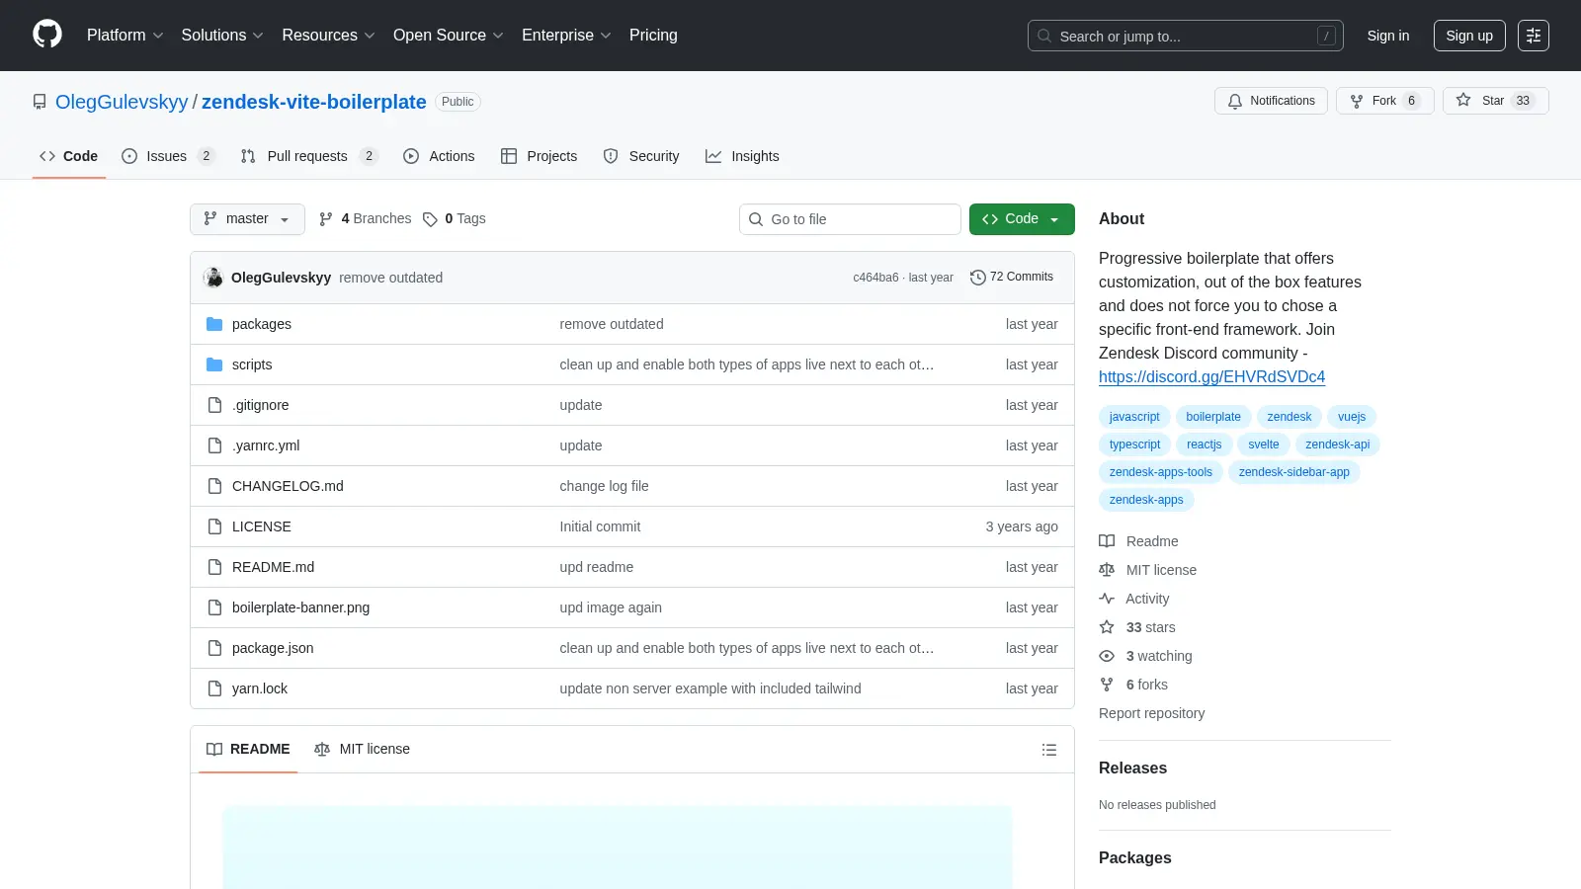Viewport: 1581px width, 889px height.
Task: Select the MIT license tab above the README
Action: pyautogui.click(x=362, y=750)
